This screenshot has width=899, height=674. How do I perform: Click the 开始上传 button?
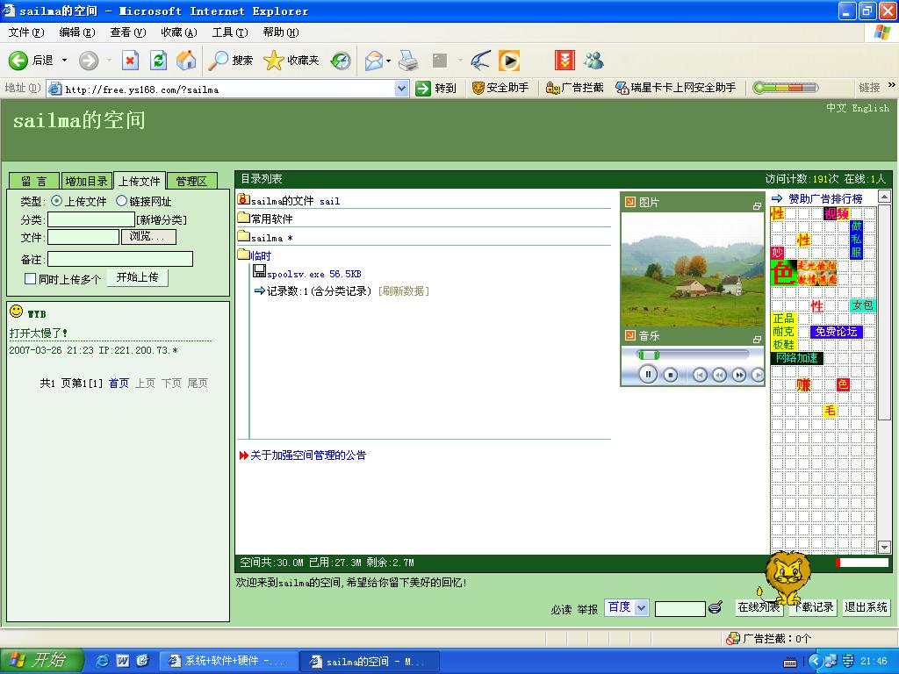[137, 277]
